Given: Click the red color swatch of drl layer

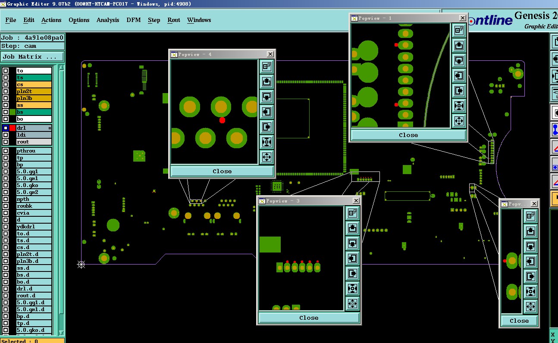Looking at the screenshot, I should 13,128.
